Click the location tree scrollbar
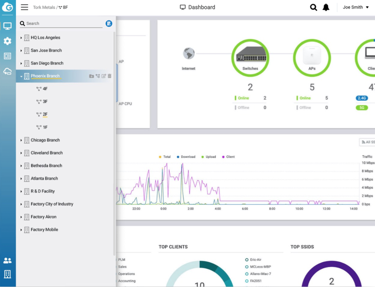Viewport: 375px width, 287px height. point(114,143)
